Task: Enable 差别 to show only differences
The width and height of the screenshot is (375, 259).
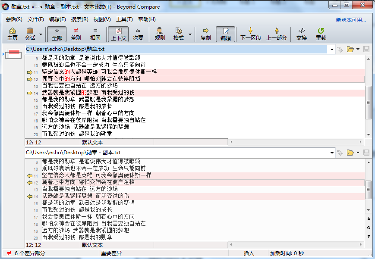Action: pyautogui.click(x=76, y=34)
